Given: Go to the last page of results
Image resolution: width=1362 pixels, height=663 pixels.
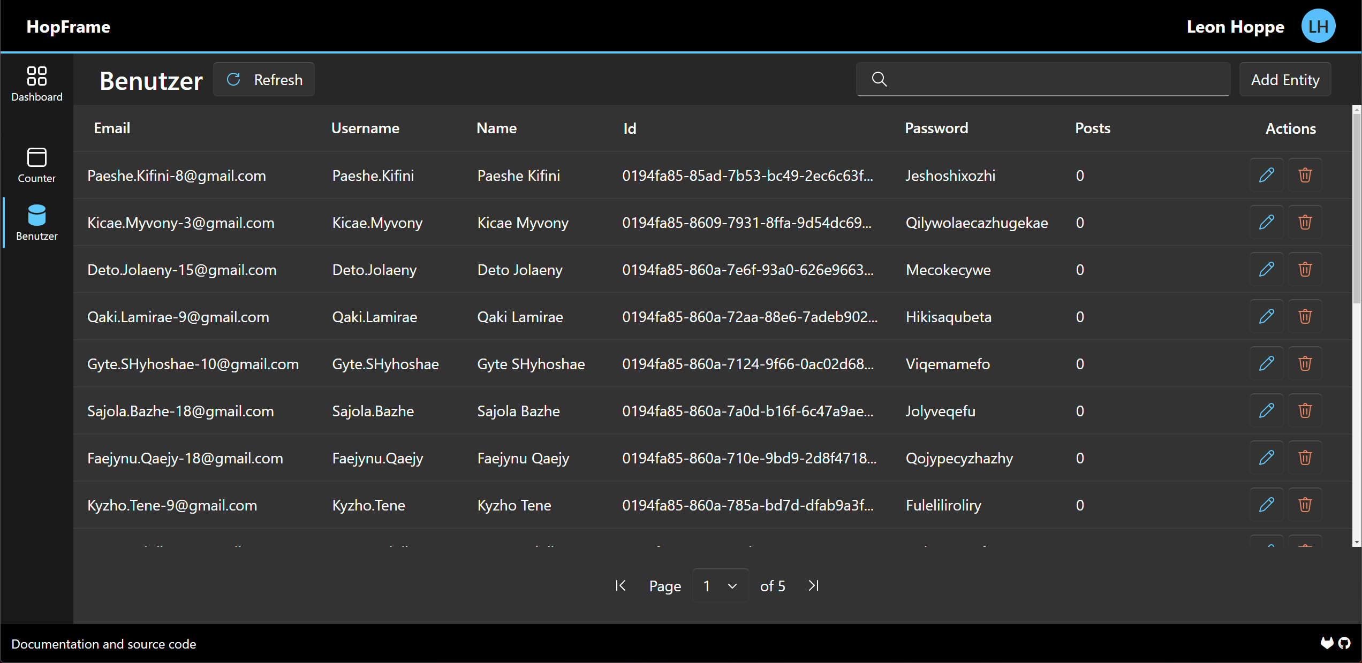Looking at the screenshot, I should (813, 586).
